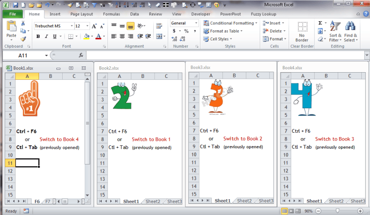The width and height of the screenshot is (370, 215).
Task: Click Format in the Cells group
Action: [275, 39]
